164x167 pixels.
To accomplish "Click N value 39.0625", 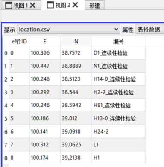I will 76,145.
